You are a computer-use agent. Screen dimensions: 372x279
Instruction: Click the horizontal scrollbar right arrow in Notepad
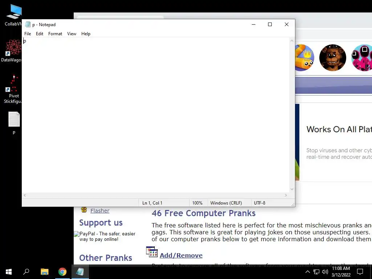286,195
